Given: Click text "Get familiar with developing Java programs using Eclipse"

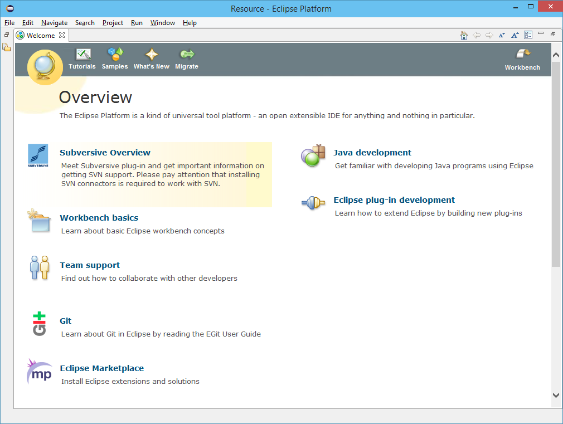Looking at the screenshot, I should [434, 165].
